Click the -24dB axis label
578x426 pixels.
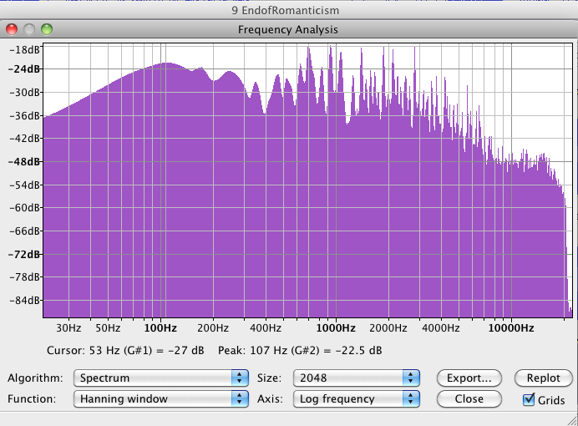click(24, 68)
